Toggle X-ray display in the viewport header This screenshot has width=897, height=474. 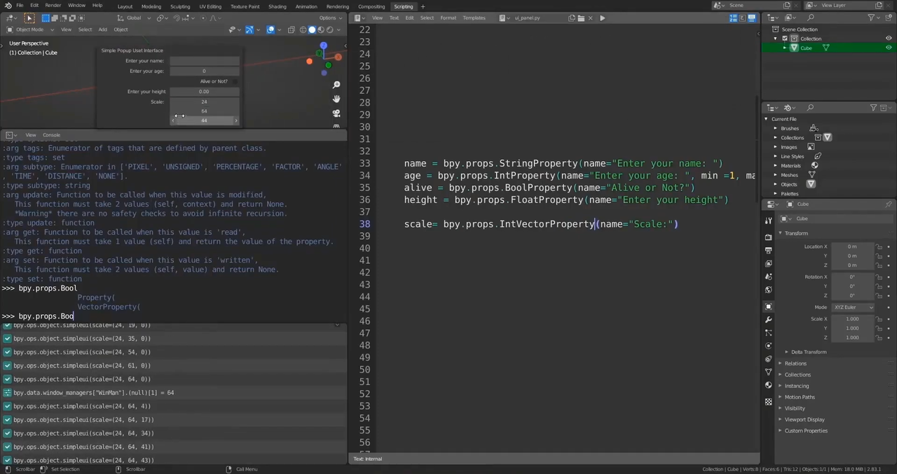click(x=292, y=29)
